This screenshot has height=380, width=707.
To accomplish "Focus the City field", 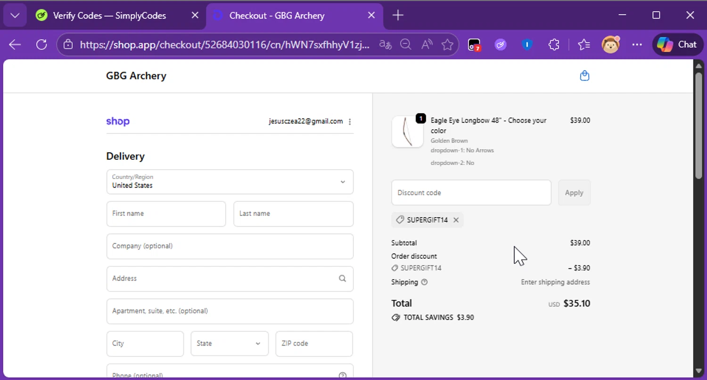I will [145, 344].
